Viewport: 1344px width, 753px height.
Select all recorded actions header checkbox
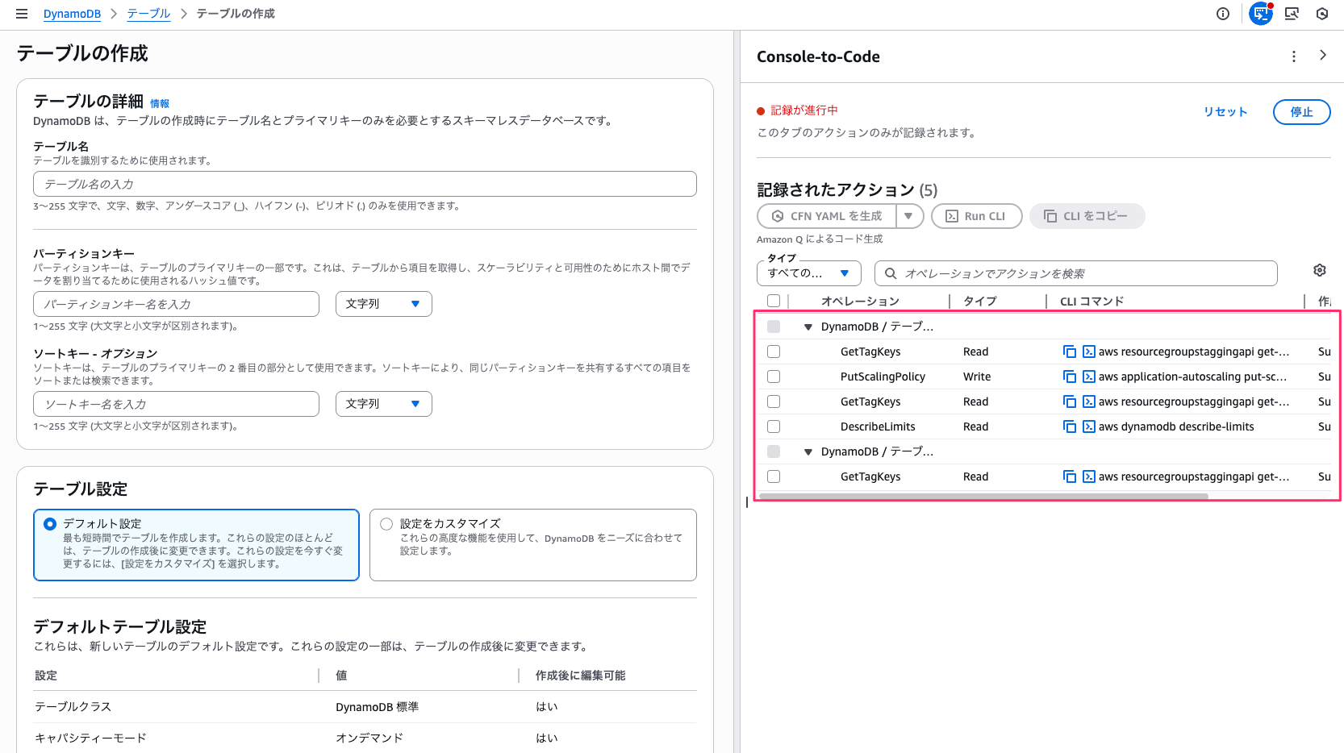tap(774, 301)
